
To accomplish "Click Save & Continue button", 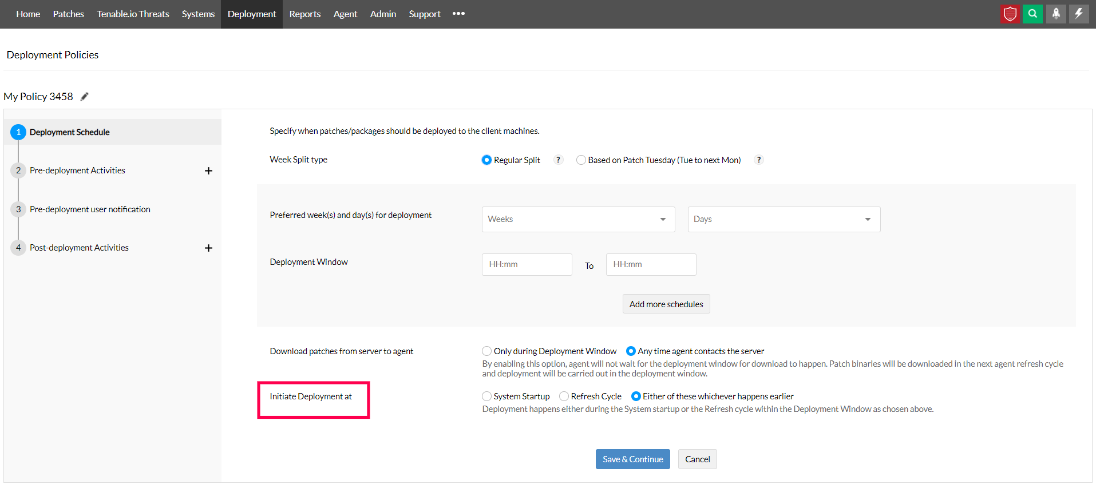I will click(x=632, y=459).
